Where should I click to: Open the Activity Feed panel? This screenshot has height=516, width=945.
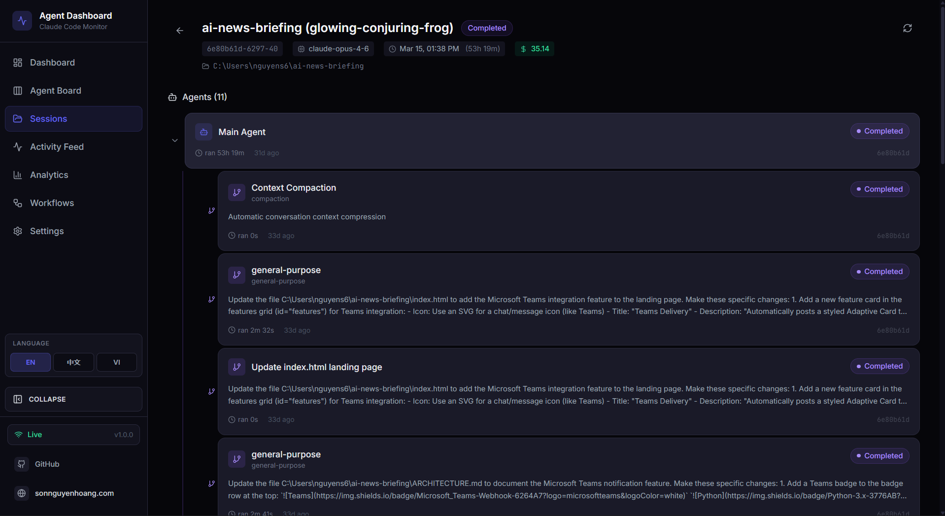tap(57, 147)
